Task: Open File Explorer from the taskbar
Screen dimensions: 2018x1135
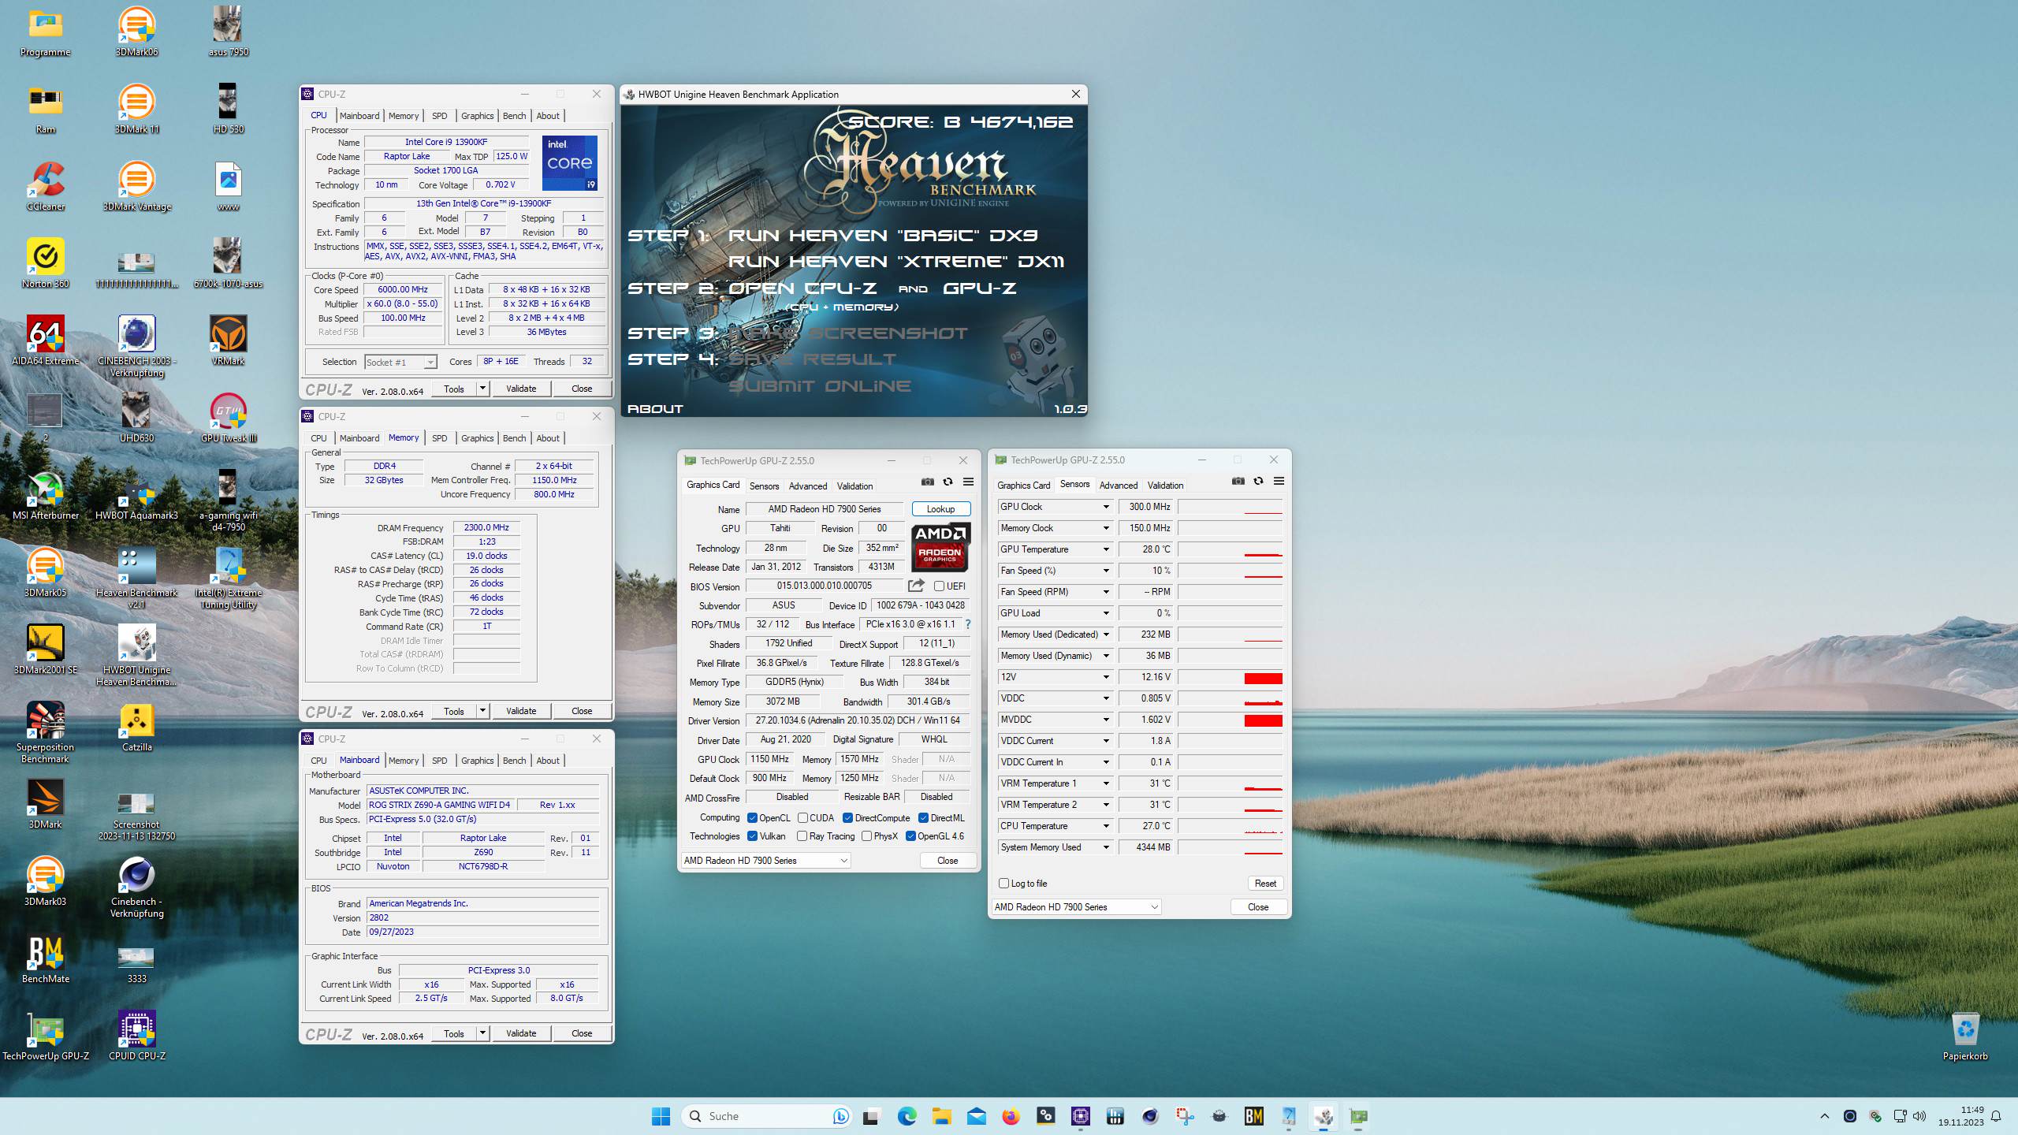Action: pos(941,1116)
